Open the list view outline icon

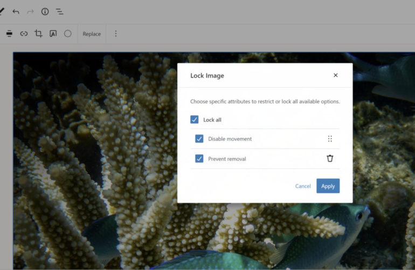coord(59,11)
